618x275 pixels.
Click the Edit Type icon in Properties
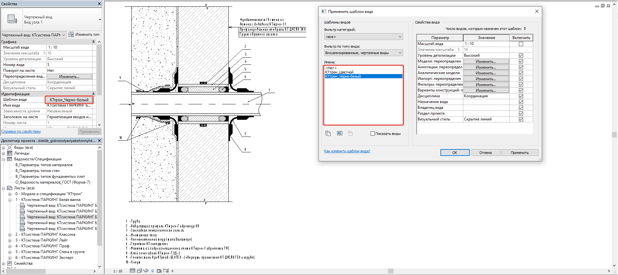tap(71, 34)
